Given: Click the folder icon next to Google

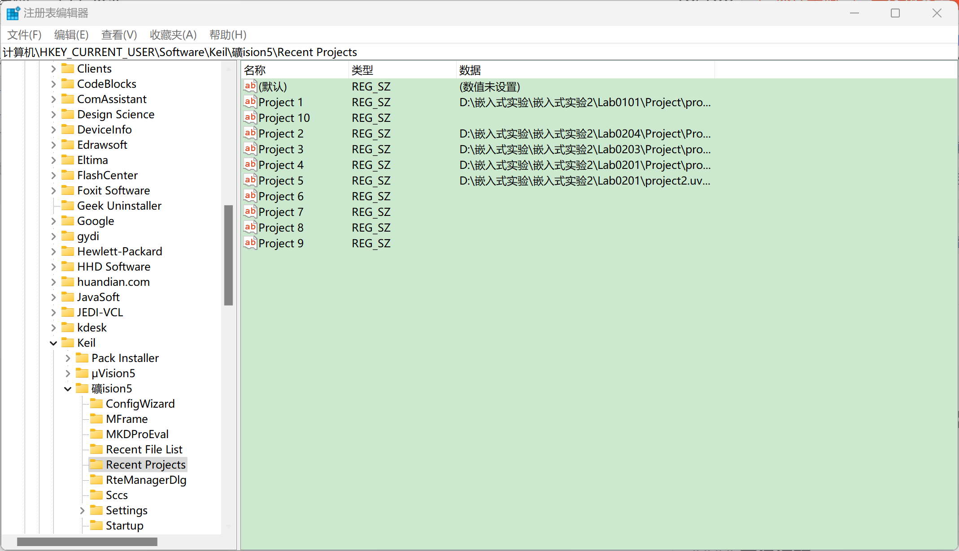Looking at the screenshot, I should coord(68,221).
